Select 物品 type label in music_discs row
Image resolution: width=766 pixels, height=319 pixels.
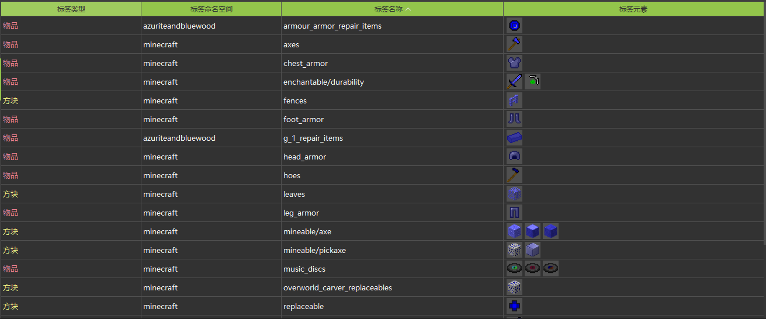[x=11, y=269]
